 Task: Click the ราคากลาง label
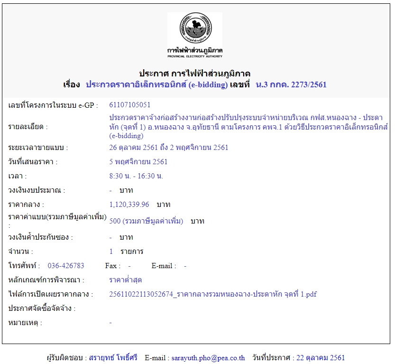(26, 205)
